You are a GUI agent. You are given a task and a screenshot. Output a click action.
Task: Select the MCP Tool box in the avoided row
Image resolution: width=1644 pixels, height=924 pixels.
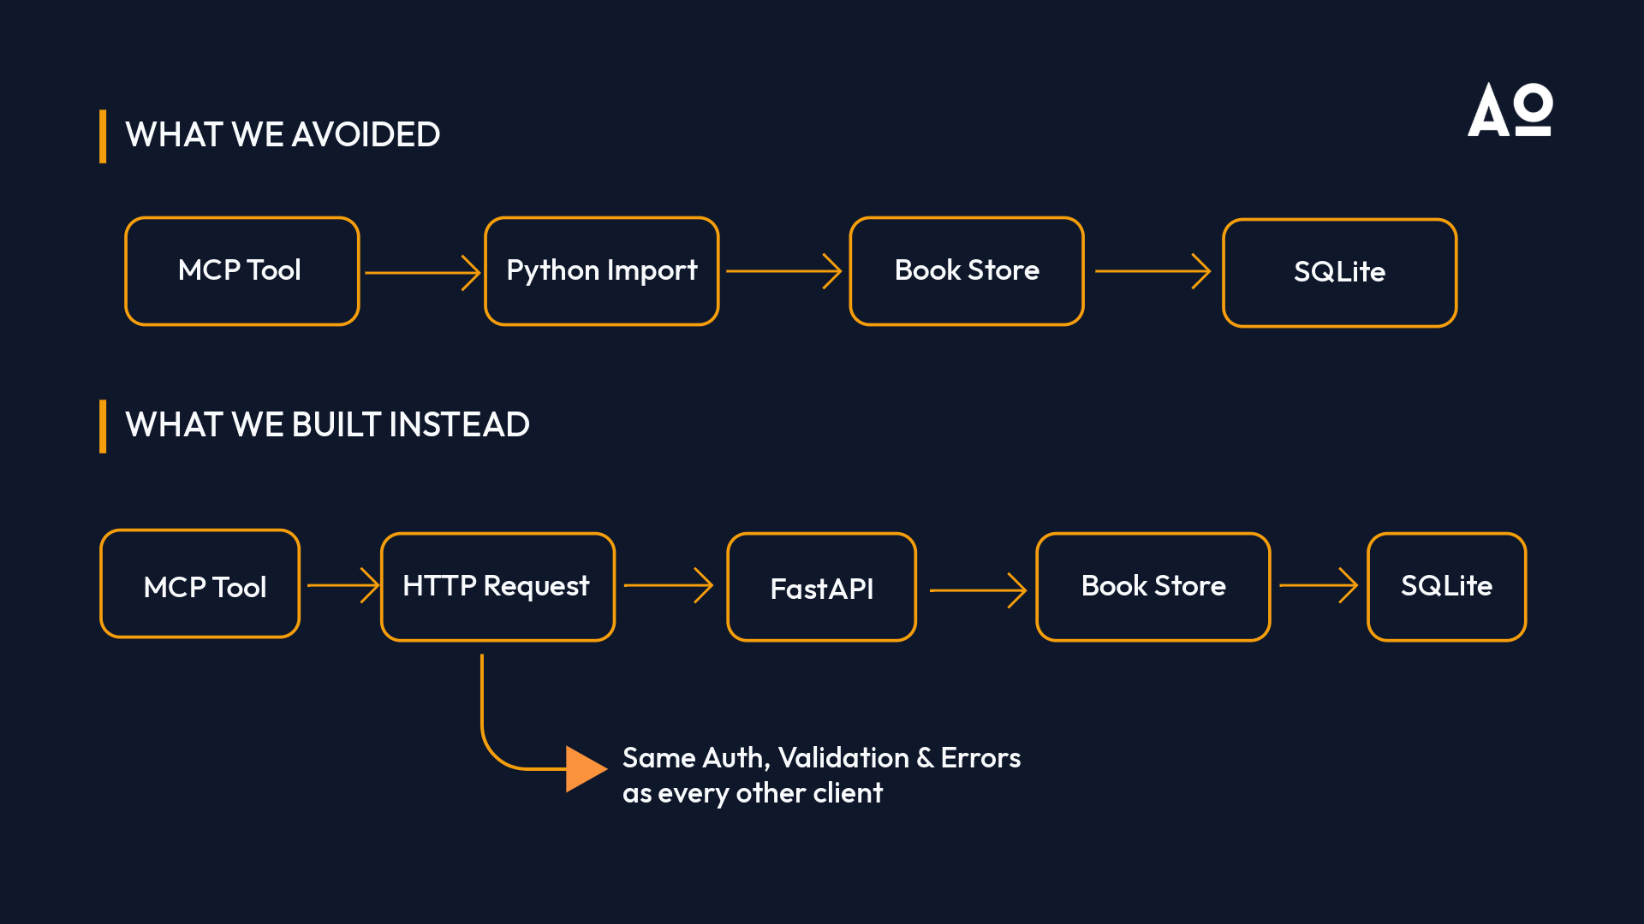242,271
